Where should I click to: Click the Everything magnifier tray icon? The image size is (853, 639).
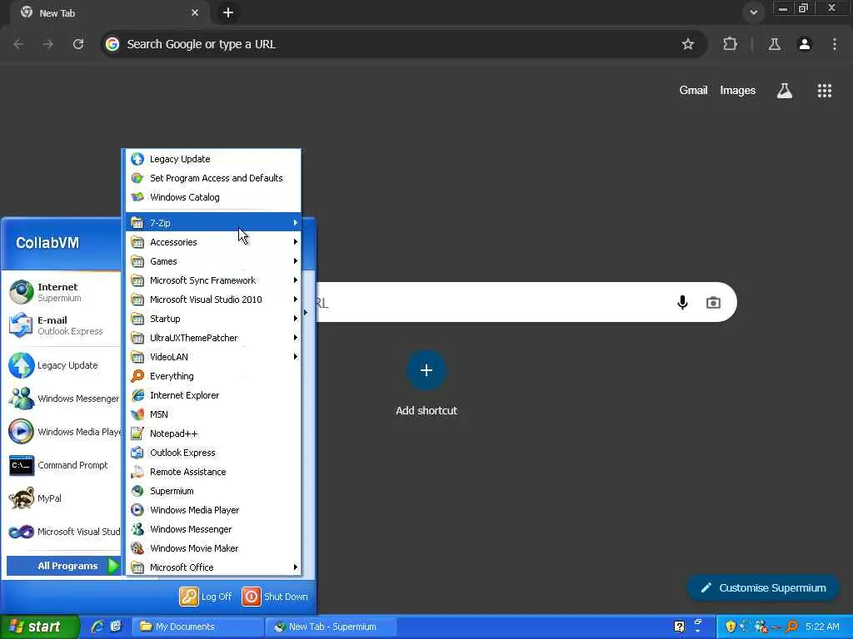pyautogui.click(x=792, y=627)
